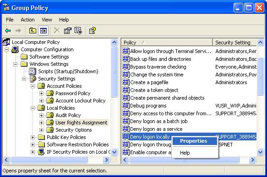Click the tree pane scroll down arrow
The width and height of the screenshot is (267, 177).
[x=114, y=152]
